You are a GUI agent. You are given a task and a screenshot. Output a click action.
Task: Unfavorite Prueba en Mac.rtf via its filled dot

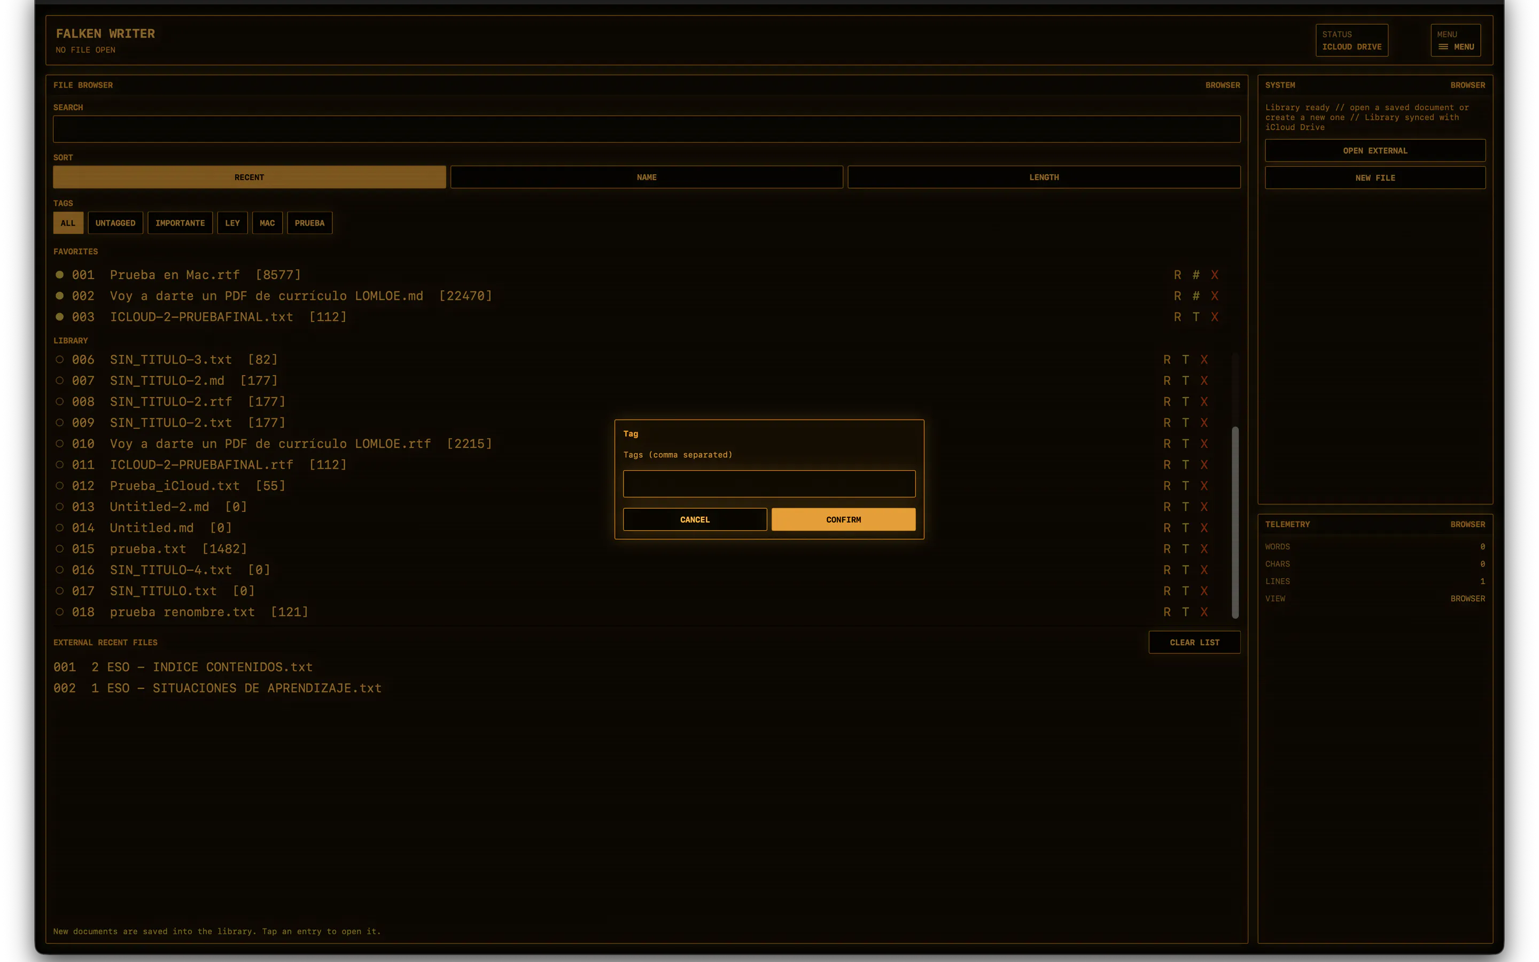59,275
